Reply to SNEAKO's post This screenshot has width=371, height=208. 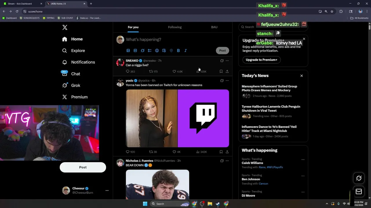130,71
